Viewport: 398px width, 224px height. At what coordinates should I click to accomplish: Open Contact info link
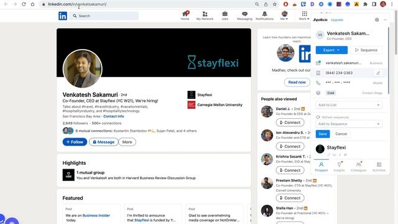(113, 116)
